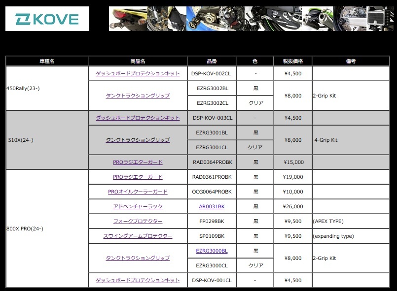Select part number SP0109BK

point(212,236)
